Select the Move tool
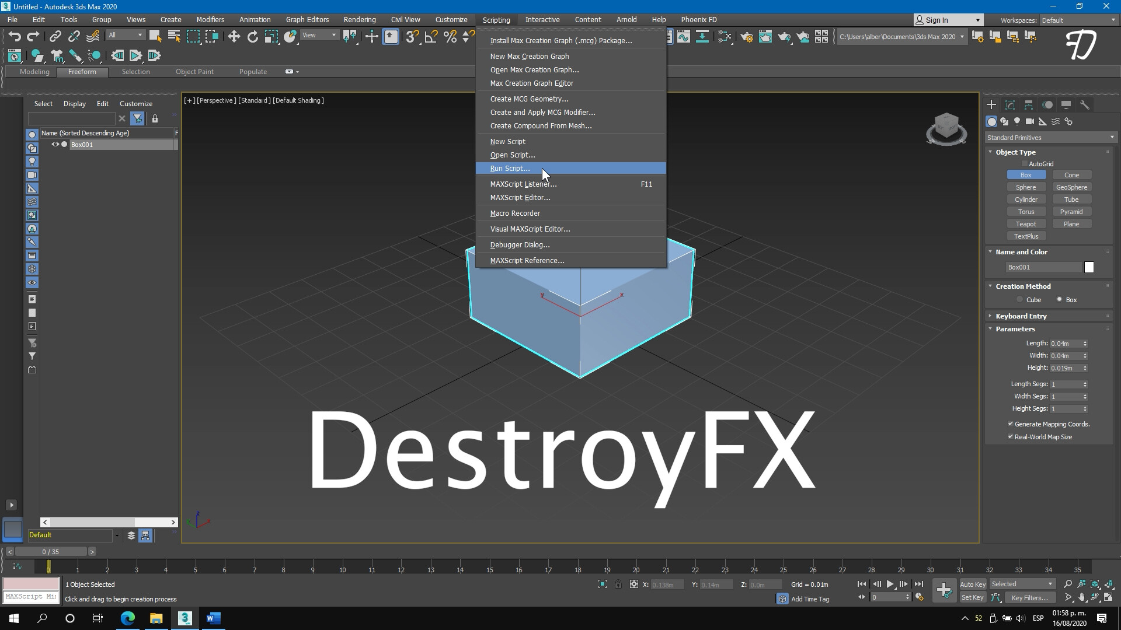 coord(234,36)
